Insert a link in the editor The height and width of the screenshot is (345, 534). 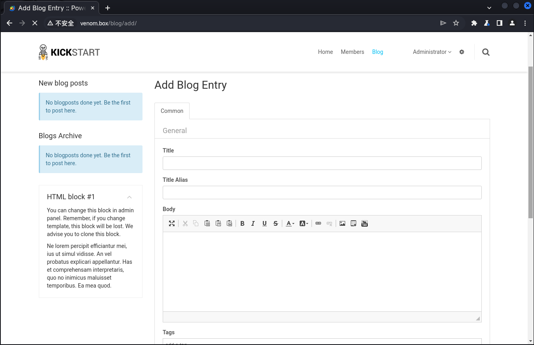tap(318, 223)
